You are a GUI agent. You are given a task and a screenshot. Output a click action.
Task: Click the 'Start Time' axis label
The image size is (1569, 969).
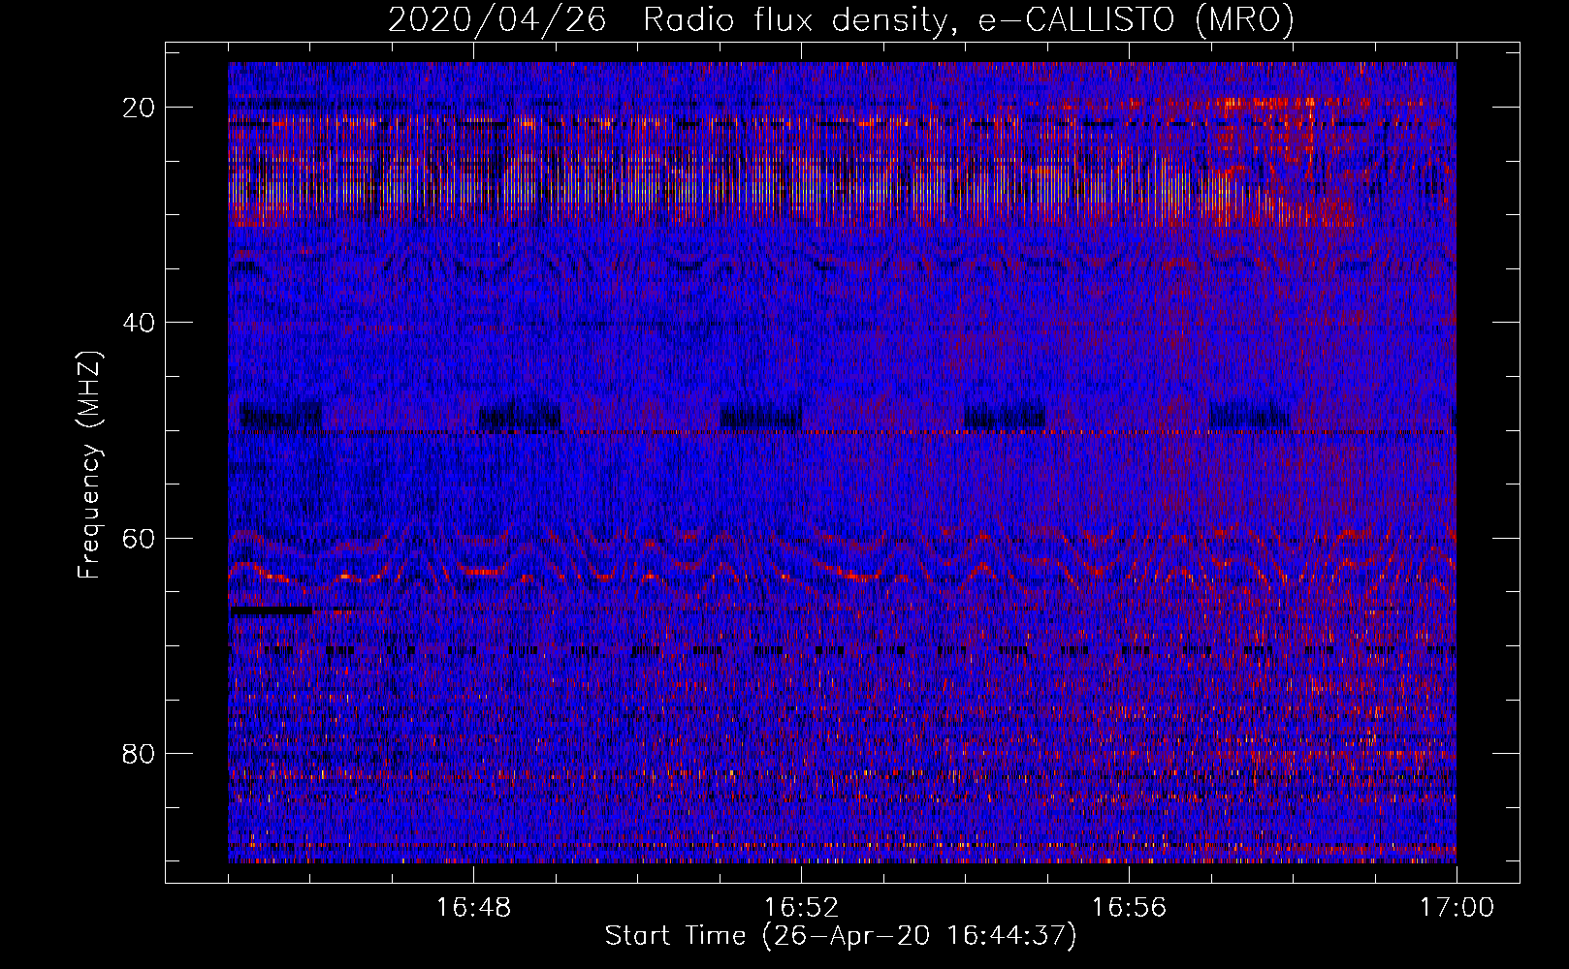point(841,936)
